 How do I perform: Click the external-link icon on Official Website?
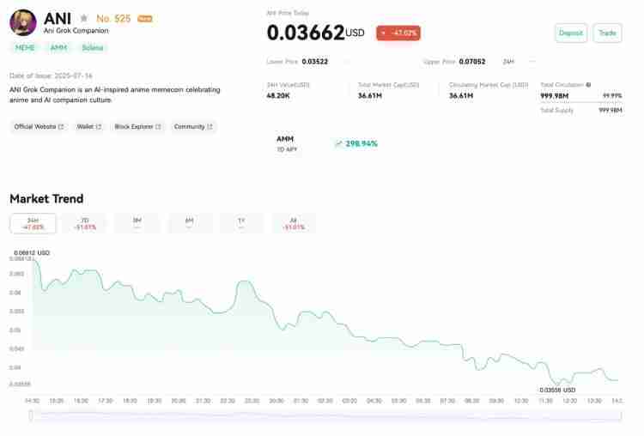point(62,127)
